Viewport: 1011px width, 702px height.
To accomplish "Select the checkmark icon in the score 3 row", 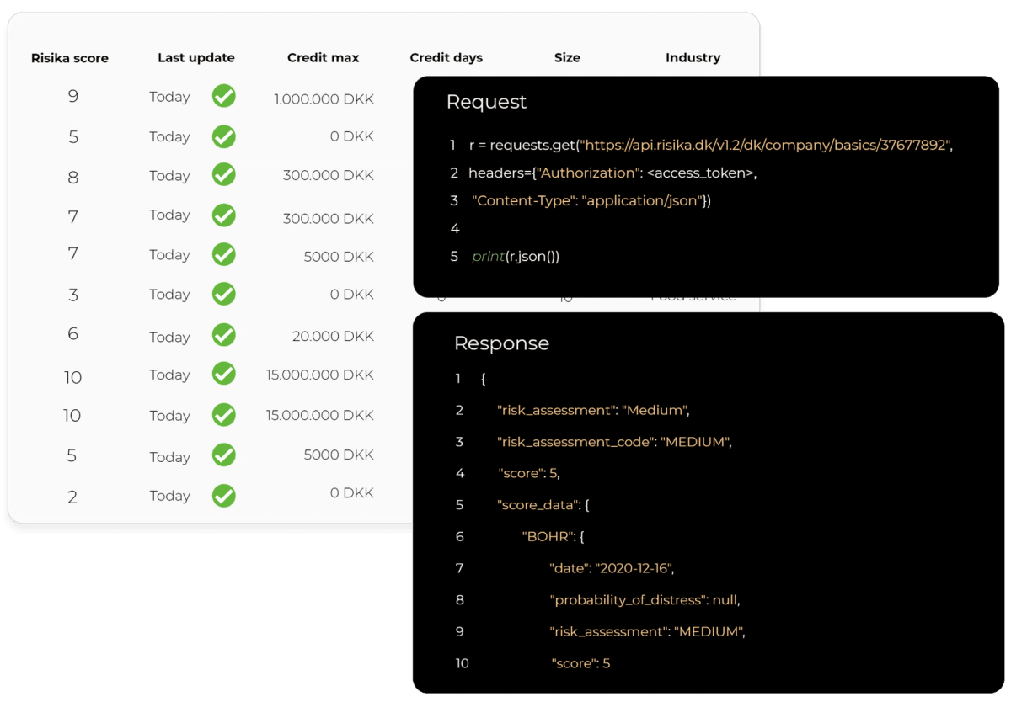I will click(x=223, y=294).
